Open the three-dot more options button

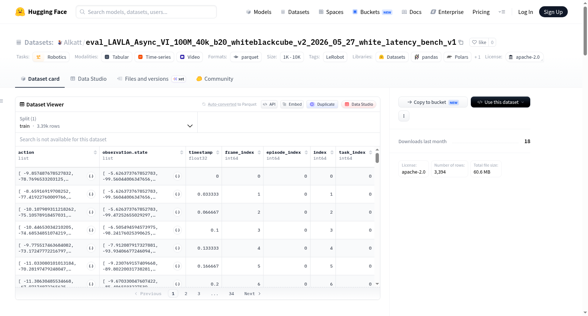point(404,116)
